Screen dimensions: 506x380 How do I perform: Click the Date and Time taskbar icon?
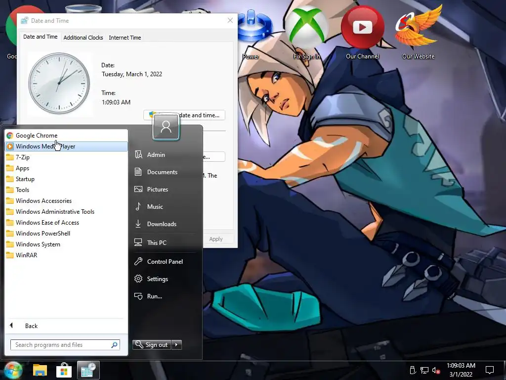[x=88, y=370]
